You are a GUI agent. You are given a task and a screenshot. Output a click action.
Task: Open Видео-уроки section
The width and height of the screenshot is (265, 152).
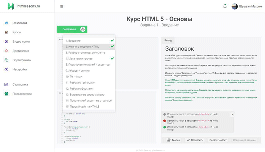[21, 41]
